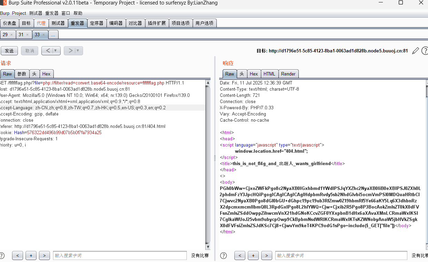The height and width of the screenshot is (262, 428).
Task: Switch to the 仪表盘 tab
Action: point(10,23)
